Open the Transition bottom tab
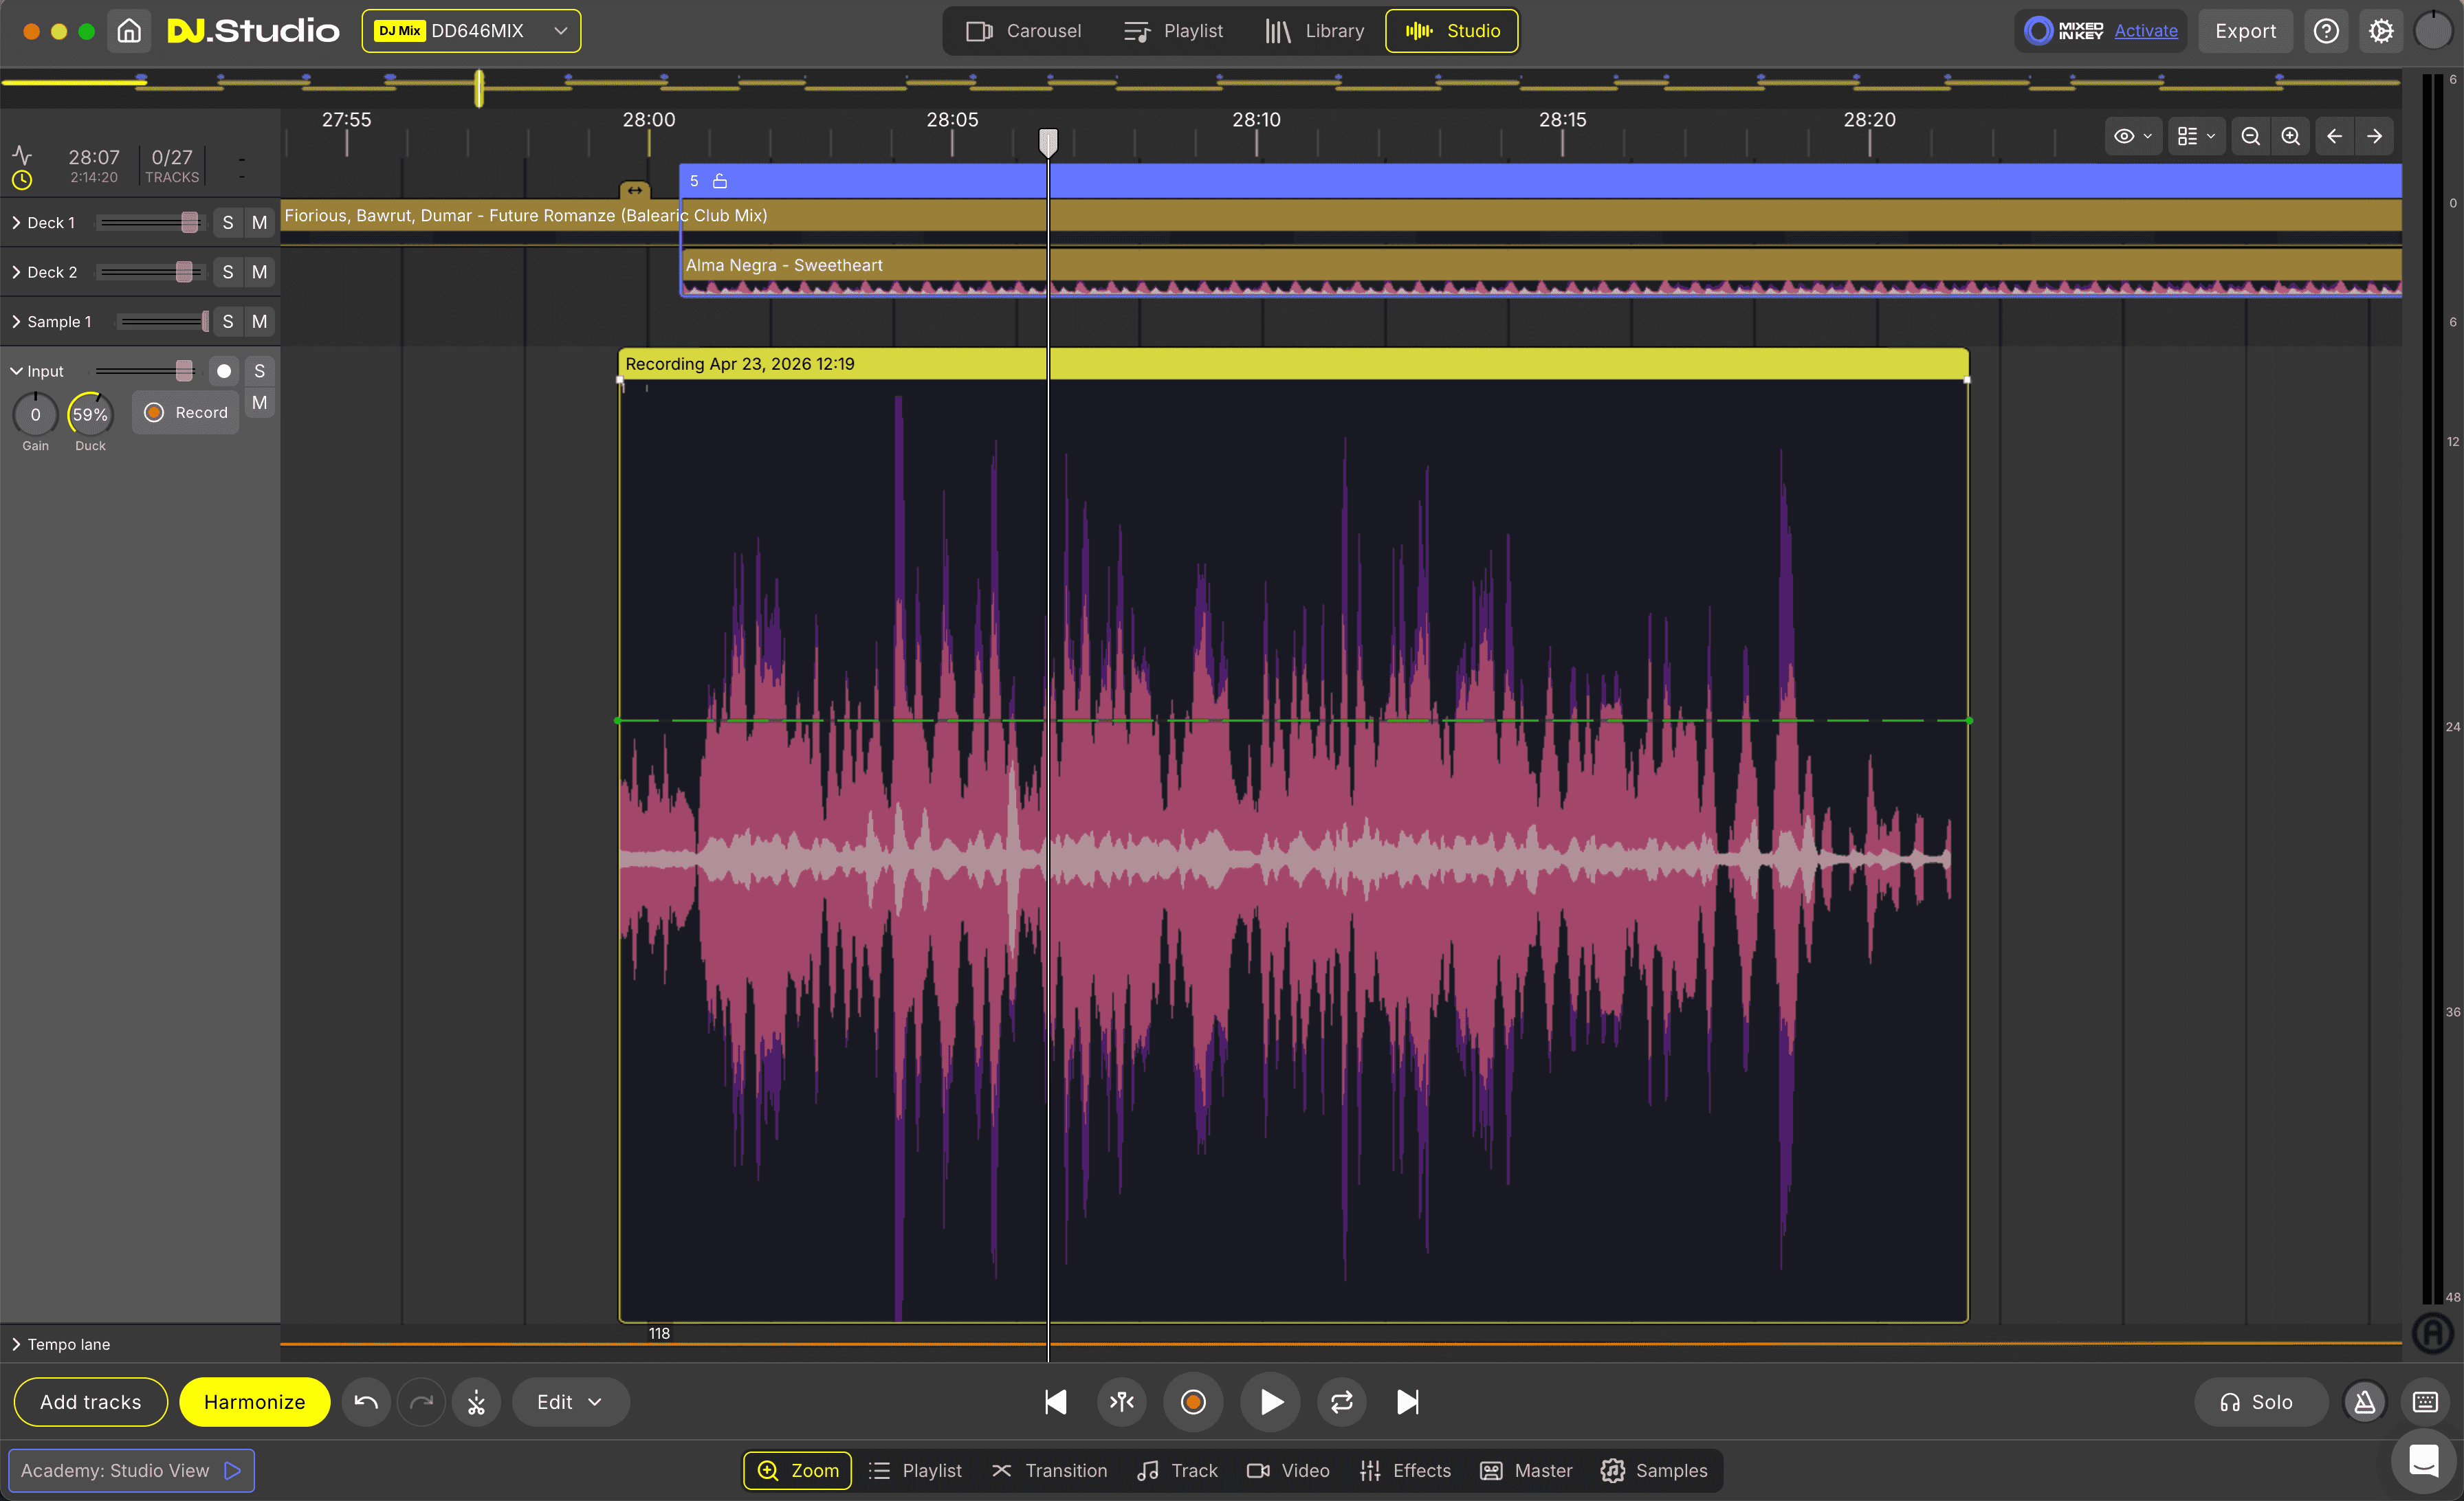The image size is (2464, 1501). [1049, 1470]
